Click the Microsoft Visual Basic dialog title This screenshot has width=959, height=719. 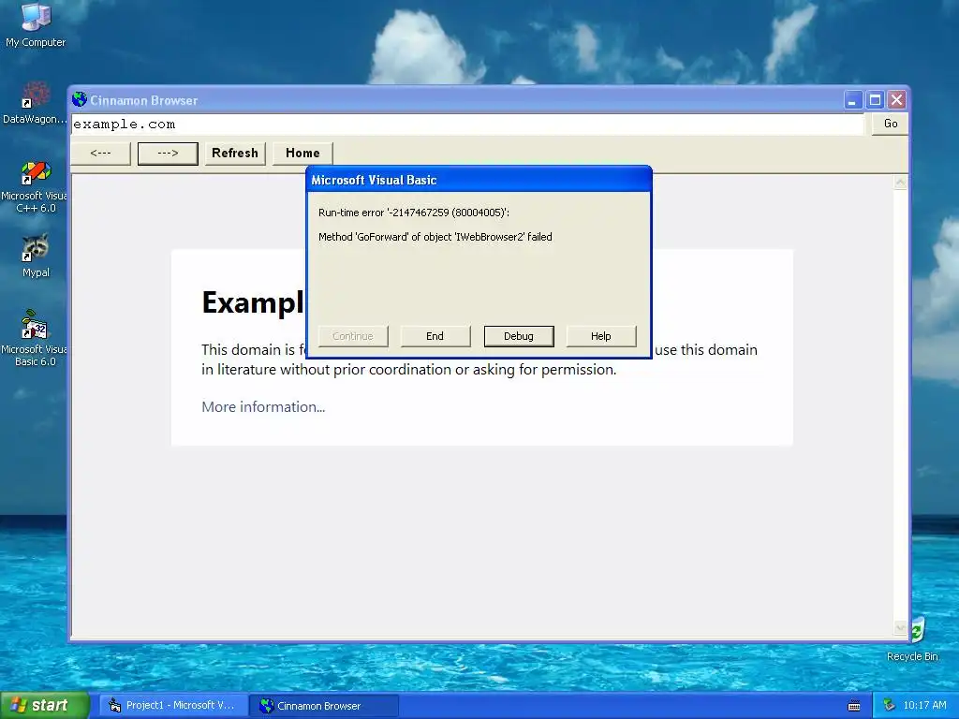pos(374,181)
